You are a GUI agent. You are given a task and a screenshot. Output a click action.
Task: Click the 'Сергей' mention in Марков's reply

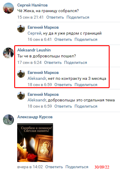point(34,33)
